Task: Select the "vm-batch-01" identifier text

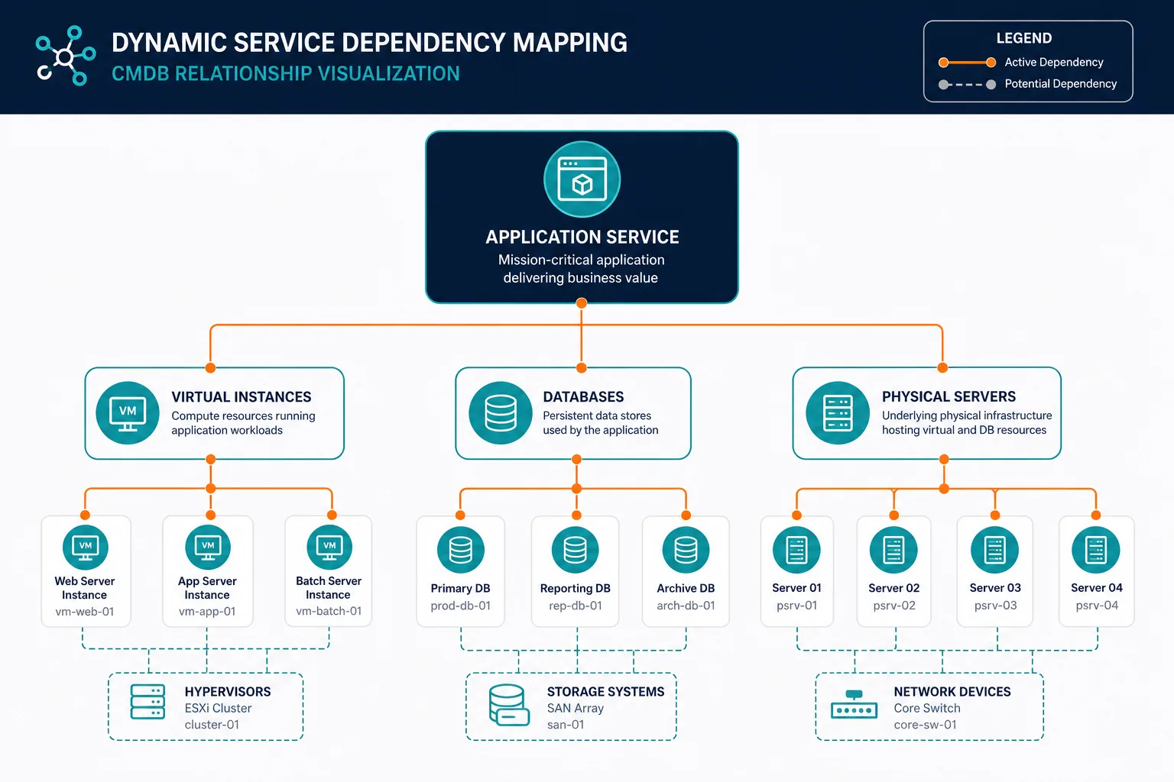Action: (x=329, y=611)
